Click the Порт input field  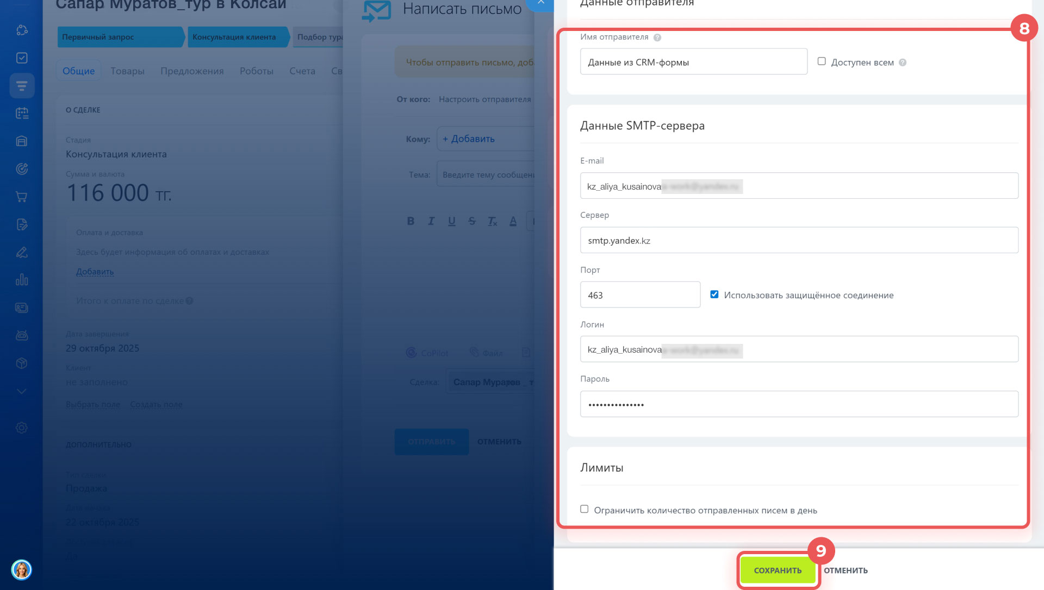coord(640,295)
